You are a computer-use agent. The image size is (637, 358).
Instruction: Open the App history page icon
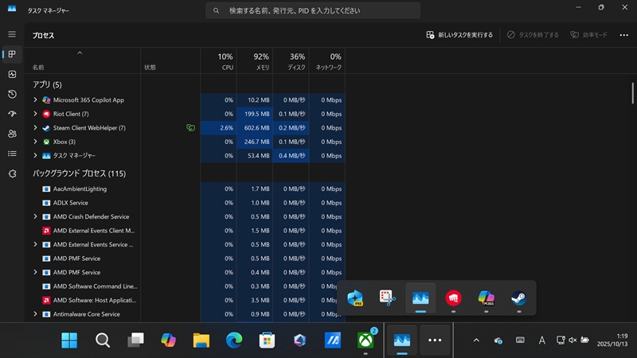coord(12,94)
